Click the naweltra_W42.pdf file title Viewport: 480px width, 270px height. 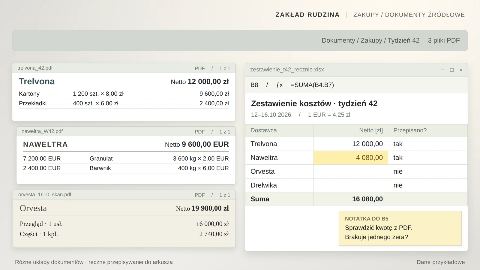(42, 131)
